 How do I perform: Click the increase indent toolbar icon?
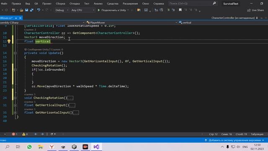161,10
